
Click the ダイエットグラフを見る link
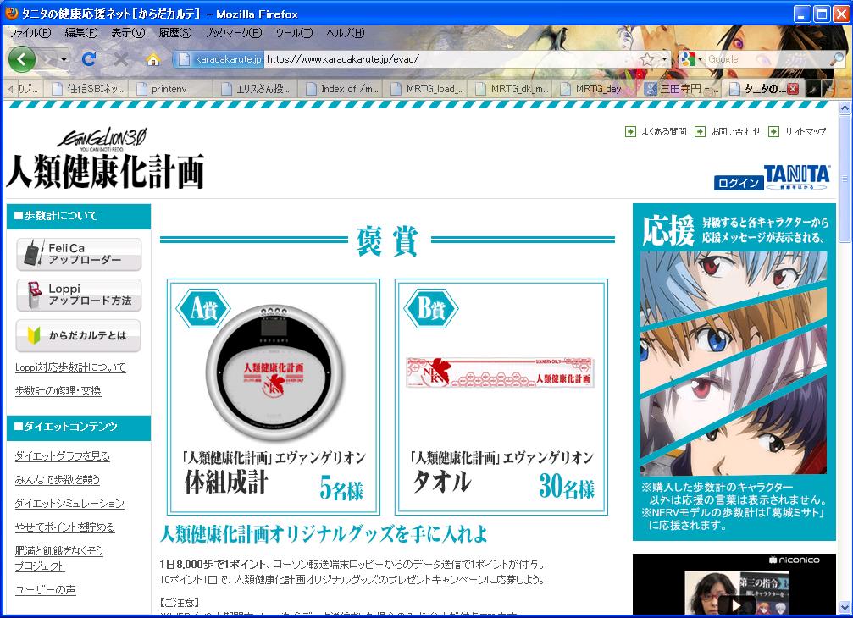coord(62,456)
